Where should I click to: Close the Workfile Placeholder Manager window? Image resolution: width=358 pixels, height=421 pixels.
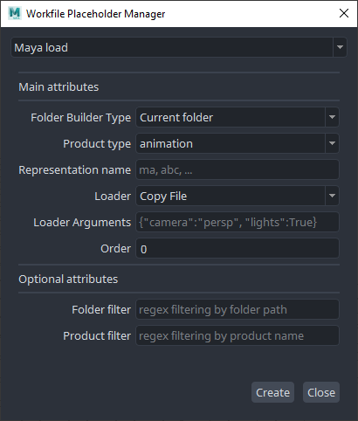(x=344, y=13)
